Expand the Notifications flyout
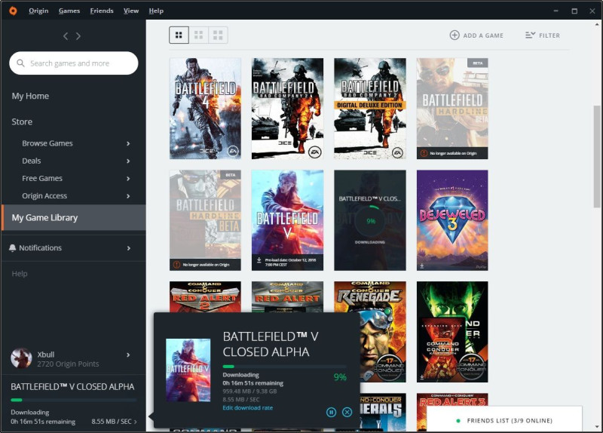Image resolution: width=603 pixels, height=433 pixels. (128, 248)
